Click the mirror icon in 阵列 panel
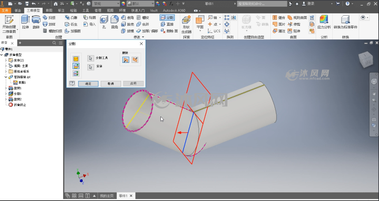This screenshot has height=201, width=379. 233,18
